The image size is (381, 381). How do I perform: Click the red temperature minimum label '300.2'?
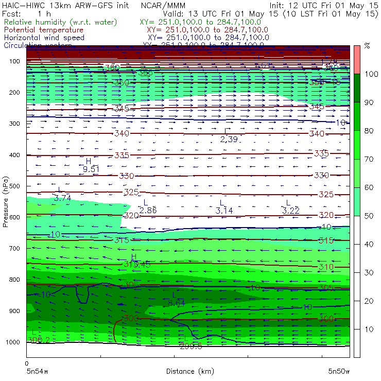click(x=39, y=339)
